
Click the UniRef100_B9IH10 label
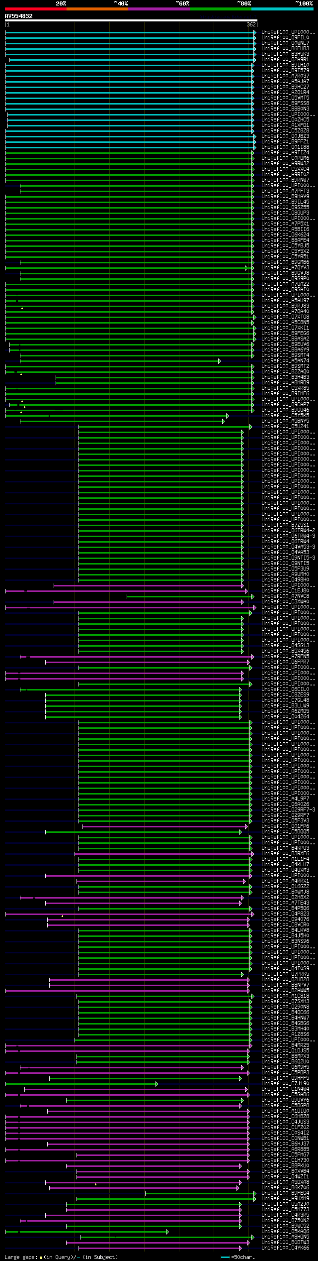[285, 65]
